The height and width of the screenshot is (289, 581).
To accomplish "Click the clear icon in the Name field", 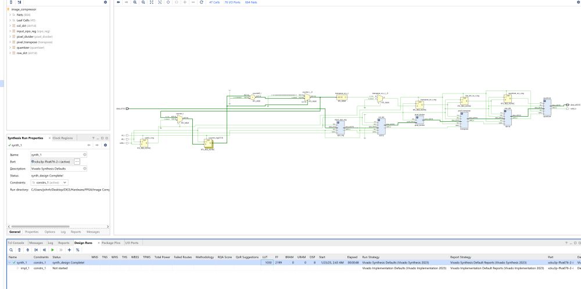I will 84,155.
